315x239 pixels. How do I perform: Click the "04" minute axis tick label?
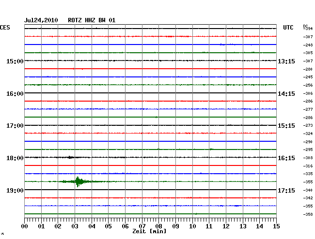[92, 226]
